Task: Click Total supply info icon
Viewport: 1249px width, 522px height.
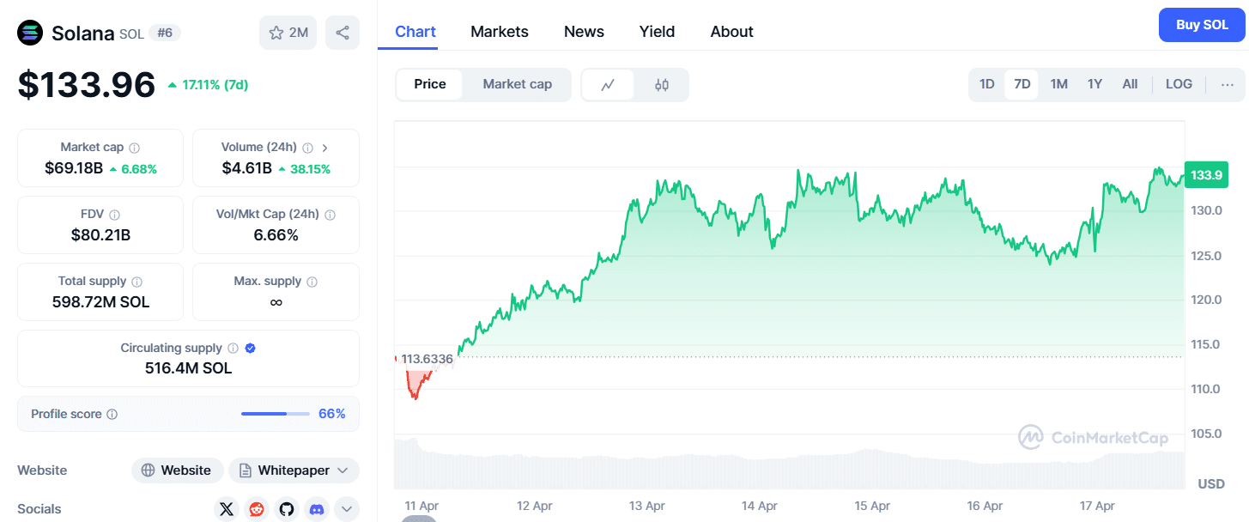Action: click(x=137, y=282)
